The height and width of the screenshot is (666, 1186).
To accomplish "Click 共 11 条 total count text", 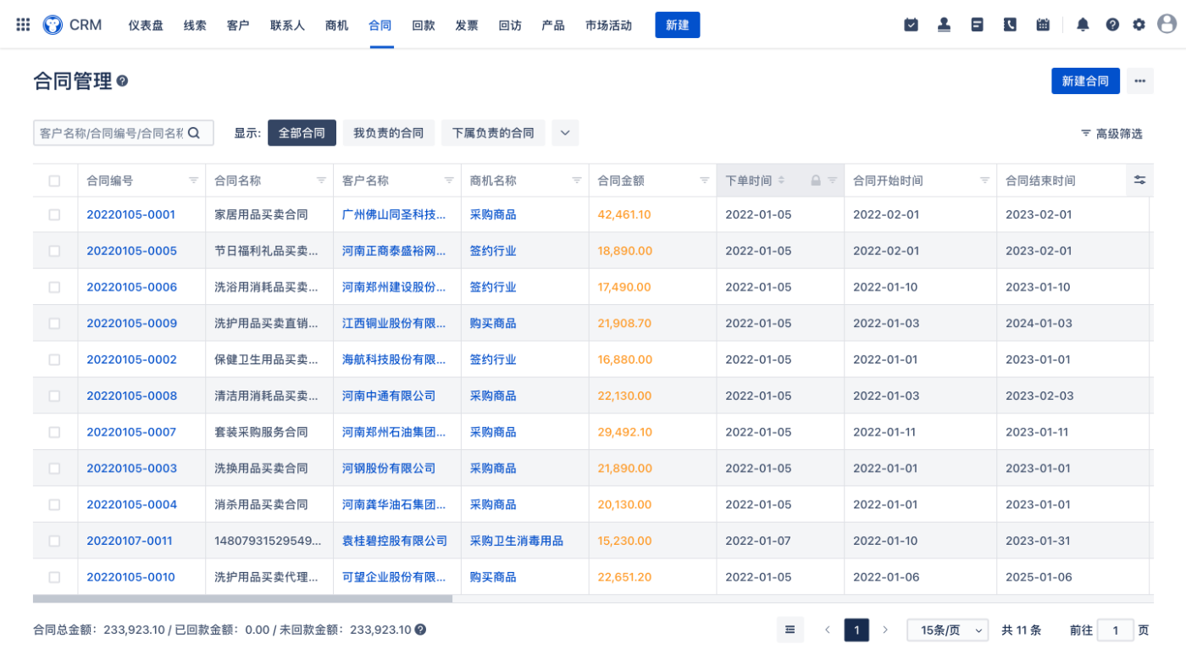I will 1022,630.
